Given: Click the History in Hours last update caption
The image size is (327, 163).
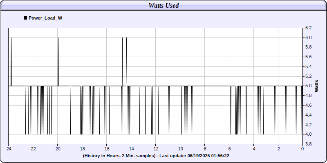Looking at the screenshot, I should click(156, 156).
